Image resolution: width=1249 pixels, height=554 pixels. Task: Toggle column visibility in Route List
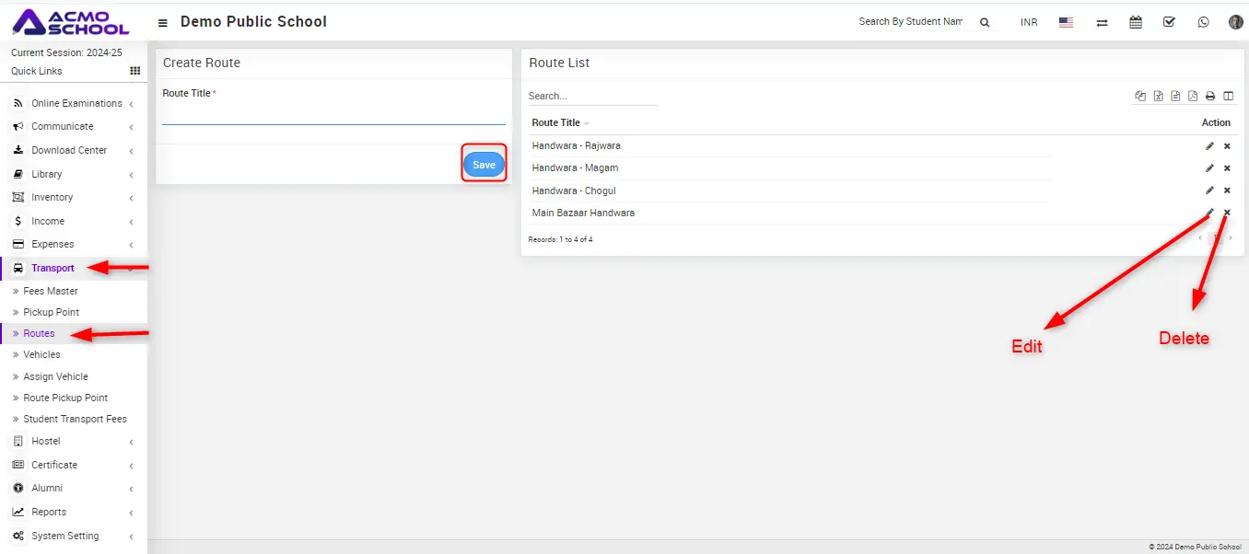tap(1228, 96)
